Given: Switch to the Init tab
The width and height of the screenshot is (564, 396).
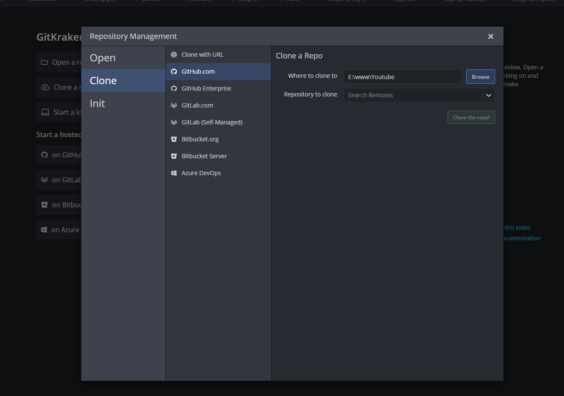Looking at the screenshot, I should click(x=123, y=103).
